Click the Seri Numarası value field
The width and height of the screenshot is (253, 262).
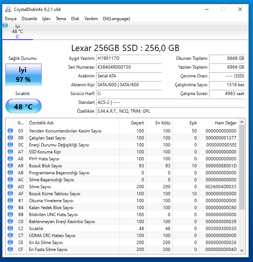129,68
